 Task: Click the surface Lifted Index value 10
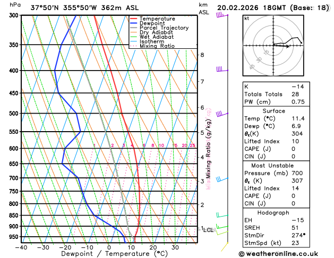[295, 141]
